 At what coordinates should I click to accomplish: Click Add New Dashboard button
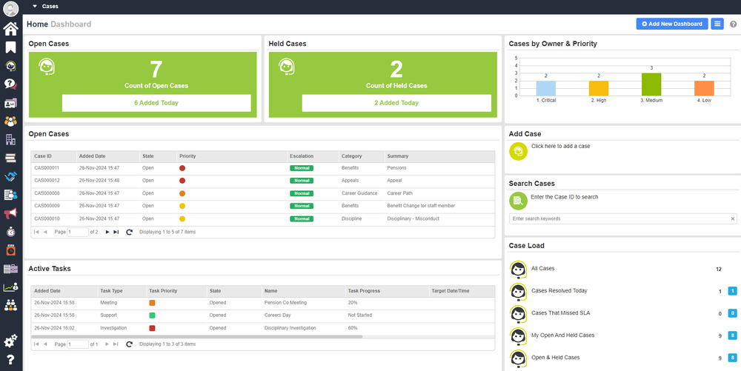pyautogui.click(x=672, y=24)
